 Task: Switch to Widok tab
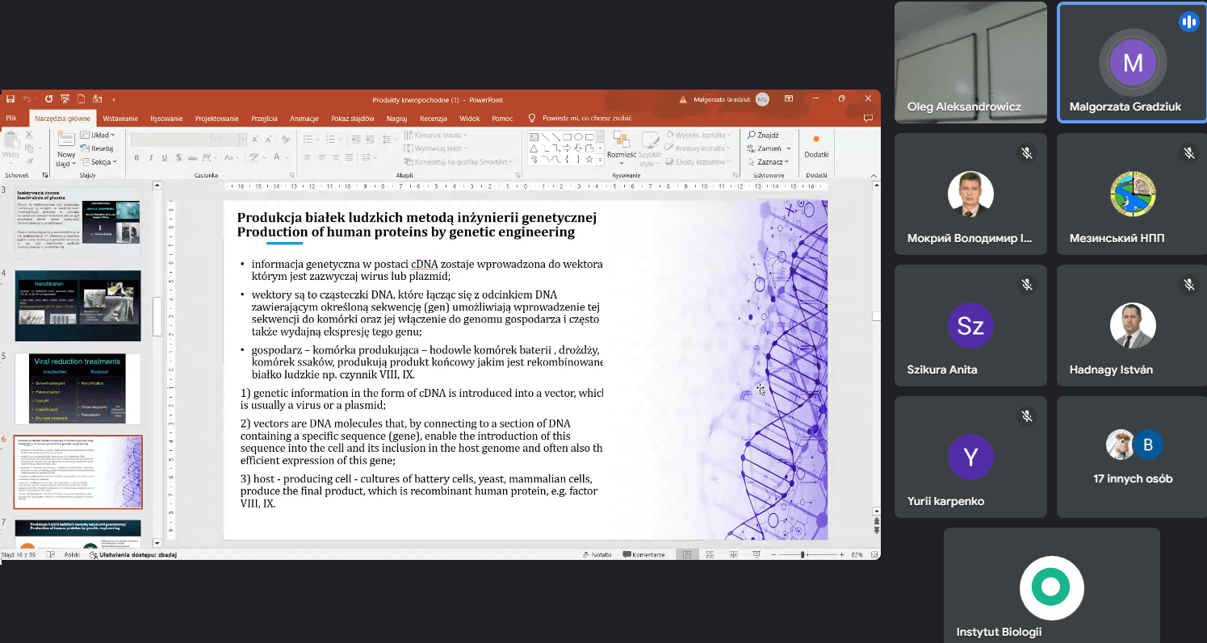point(470,118)
